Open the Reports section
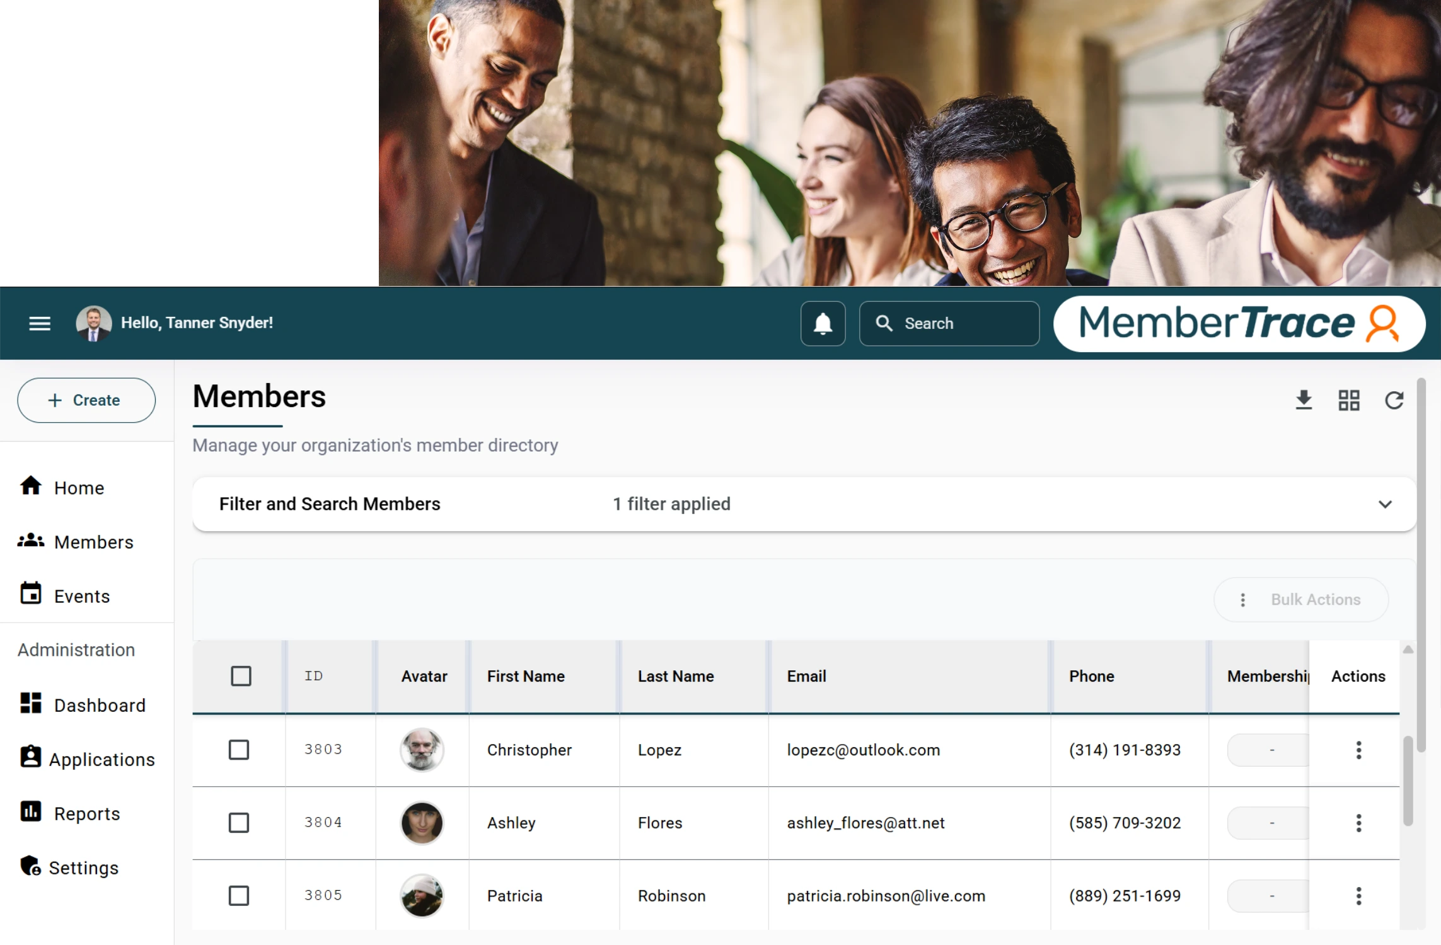Image resolution: width=1441 pixels, height=945 pixels. [x=87, y=813]
